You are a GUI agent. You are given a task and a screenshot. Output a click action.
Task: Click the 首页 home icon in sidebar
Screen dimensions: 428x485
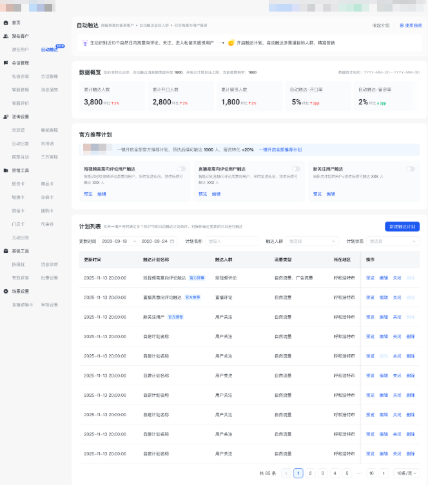[6, 22]
